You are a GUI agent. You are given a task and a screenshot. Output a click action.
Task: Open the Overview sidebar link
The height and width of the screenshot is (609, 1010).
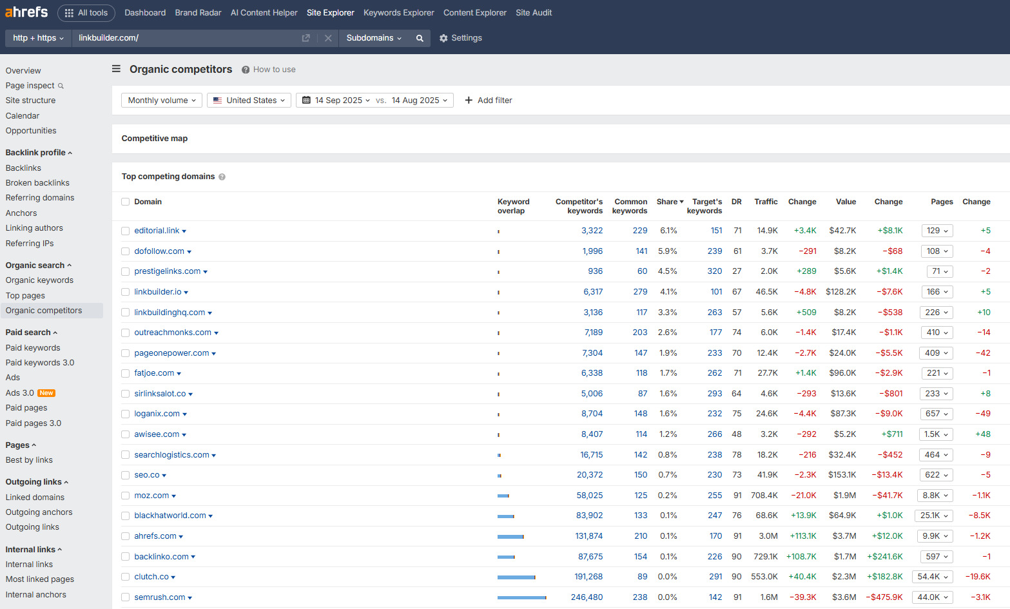pyautogui.click(x=23, y=71)
